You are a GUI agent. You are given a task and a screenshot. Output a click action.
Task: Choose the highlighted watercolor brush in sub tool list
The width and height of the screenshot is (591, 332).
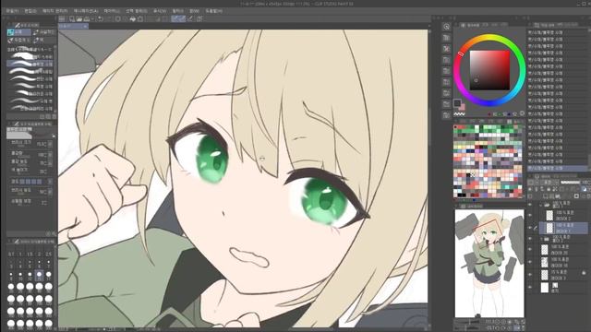tap(30, 65)
